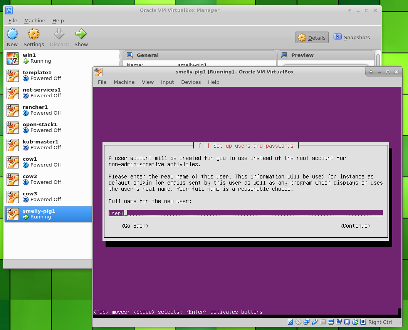The image size is (408, 330).
Task: Open the Manager Machine menu
Action: (x=35, y=20)
